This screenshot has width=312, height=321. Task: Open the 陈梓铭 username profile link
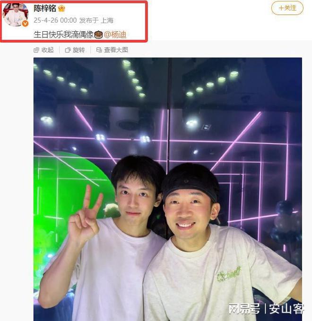(x=45, y=9)
